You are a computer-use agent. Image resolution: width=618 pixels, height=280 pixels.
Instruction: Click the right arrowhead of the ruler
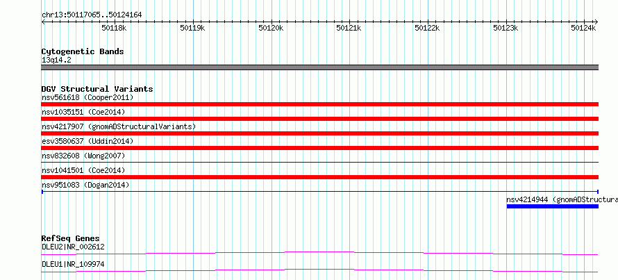[596, 22]
